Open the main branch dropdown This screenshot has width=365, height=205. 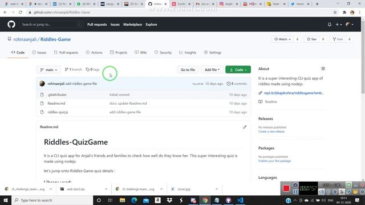tap(48, 69)
